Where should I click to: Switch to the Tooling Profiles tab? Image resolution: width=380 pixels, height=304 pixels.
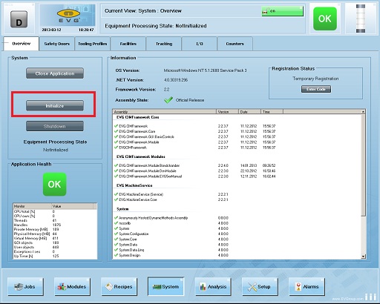93,44
